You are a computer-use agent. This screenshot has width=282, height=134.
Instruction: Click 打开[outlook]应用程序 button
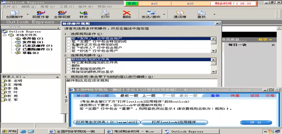pos(174,122)
